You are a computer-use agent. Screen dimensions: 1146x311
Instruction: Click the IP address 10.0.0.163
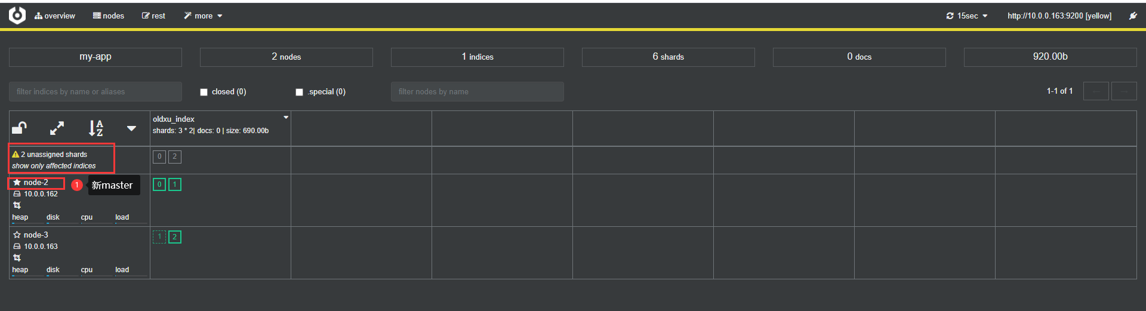point(41,247)
